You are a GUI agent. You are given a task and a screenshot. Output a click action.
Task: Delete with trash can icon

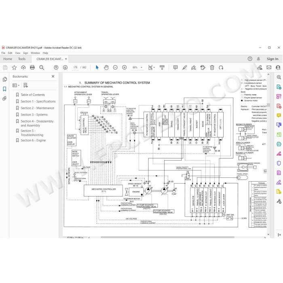212,68
